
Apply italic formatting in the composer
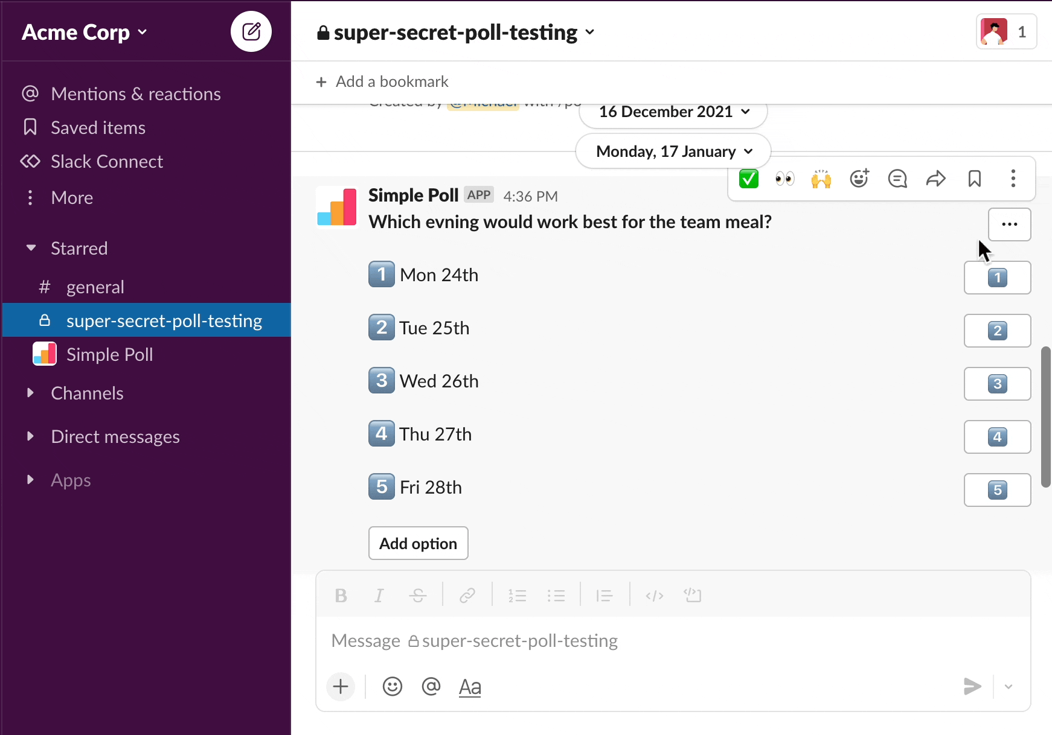pyautogui.click(x=379, y=596)
